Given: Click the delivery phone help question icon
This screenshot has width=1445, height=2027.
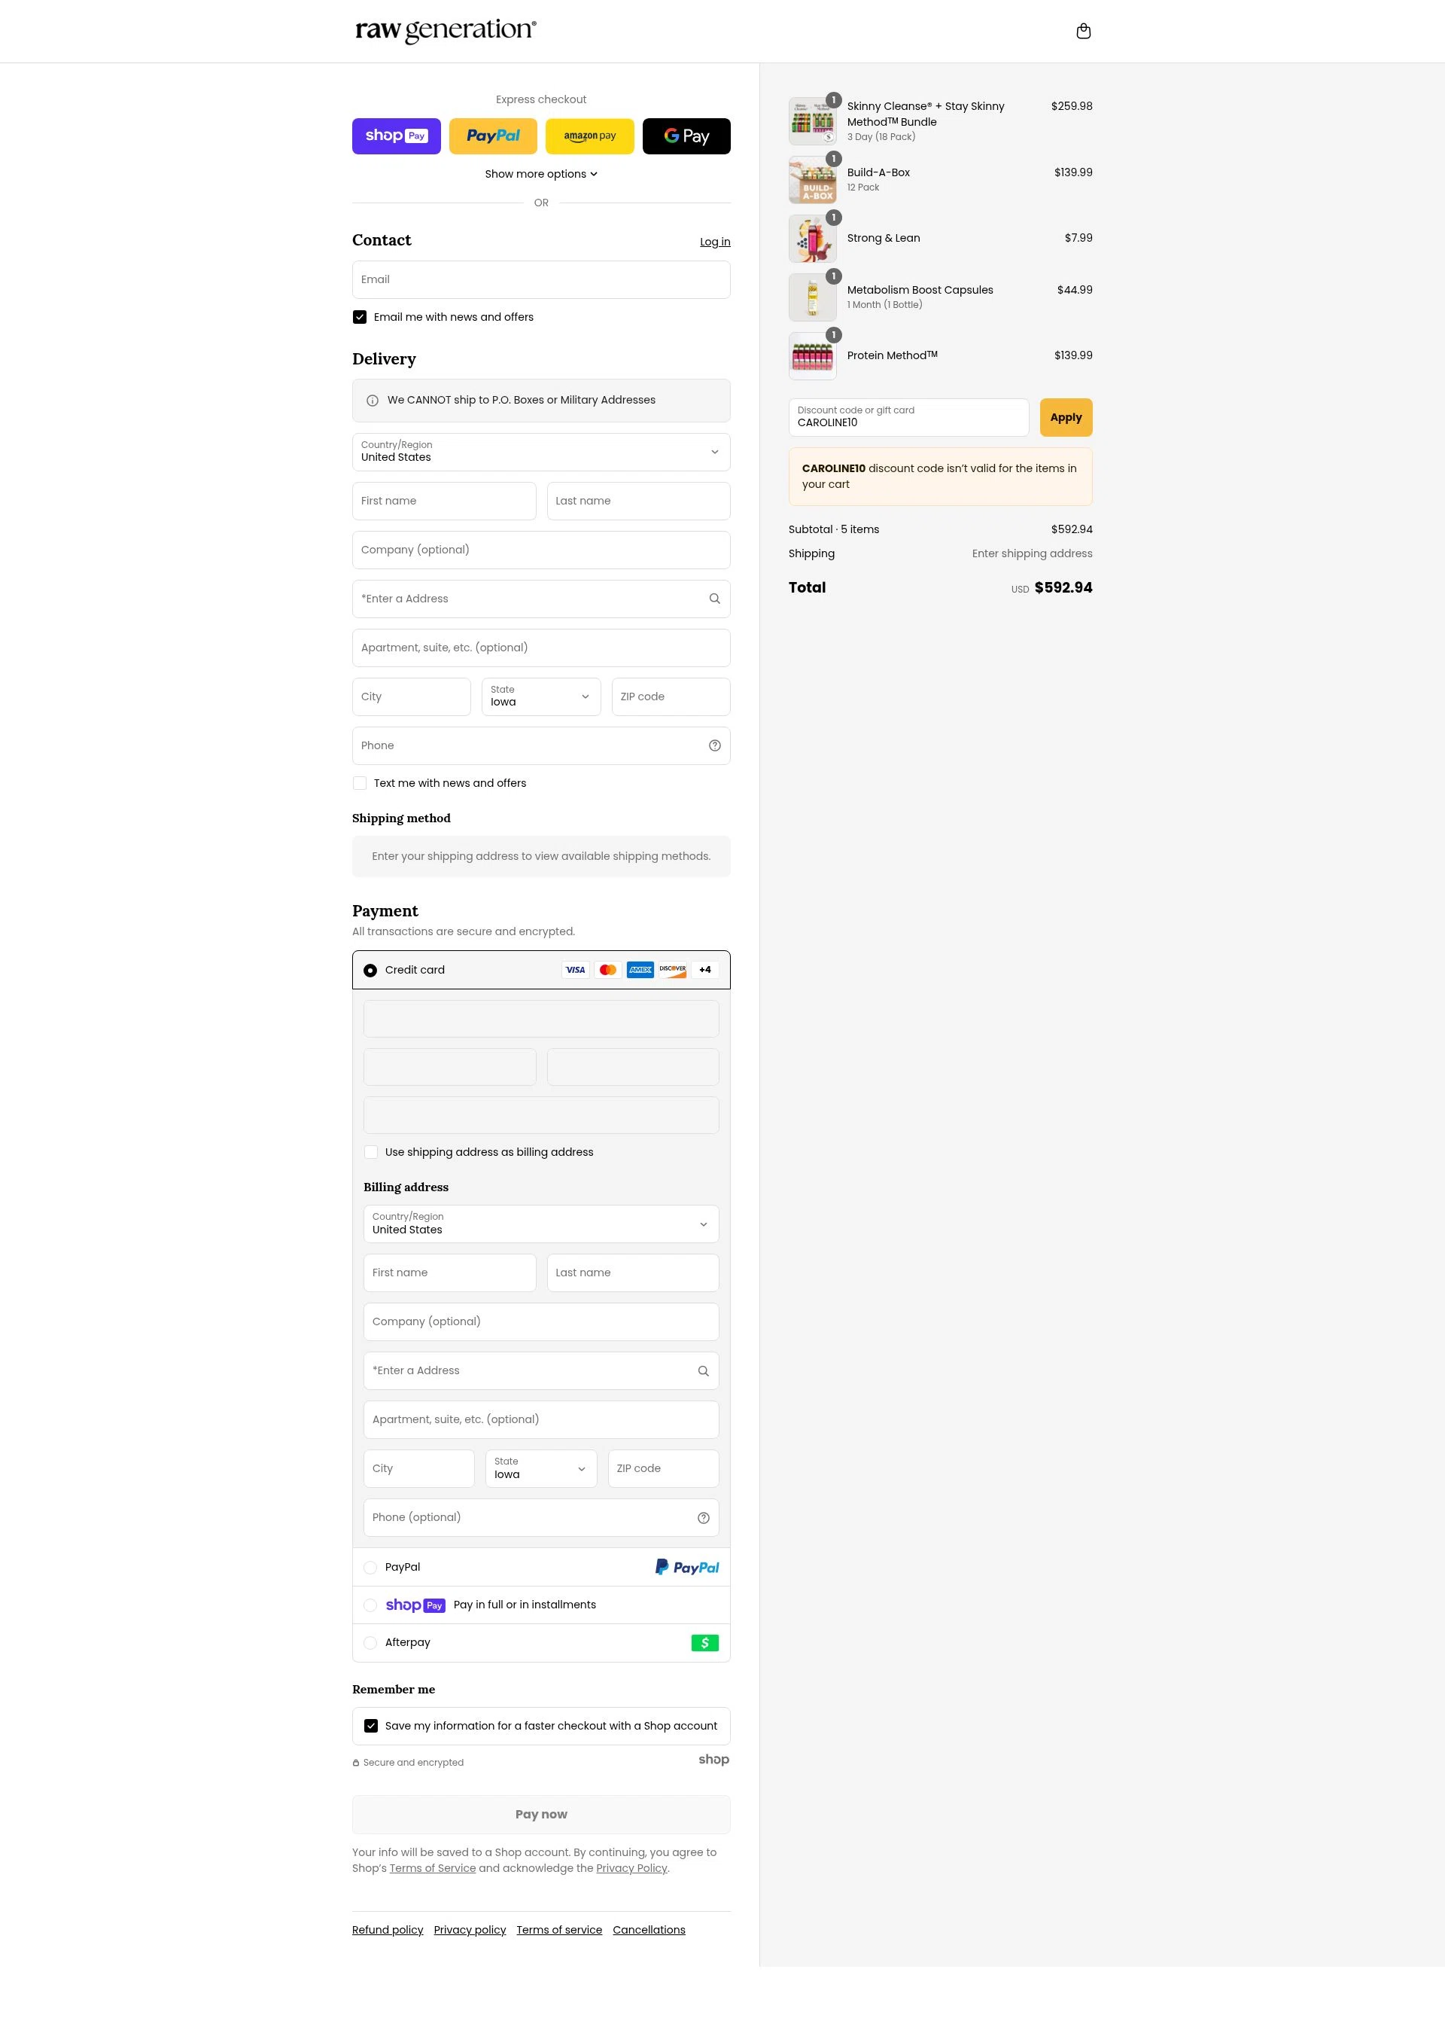Looking at the screenshot, I should [714, 746].
